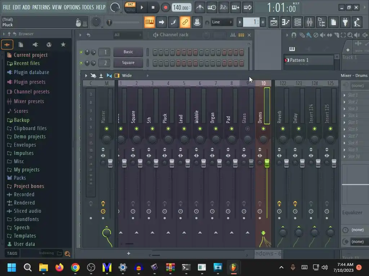Mute the Square channel green LED
This screenshot has width=369, height=276.
pyautogui.click(x=81, y=63)
